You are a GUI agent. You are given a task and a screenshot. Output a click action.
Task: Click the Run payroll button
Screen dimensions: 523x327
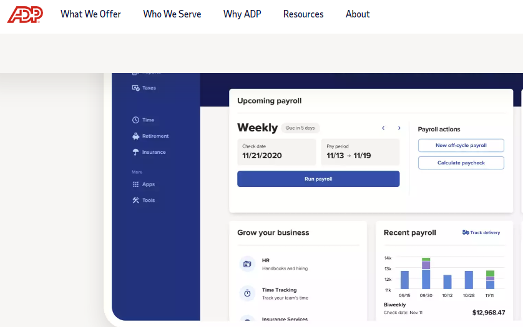coord(318,179)
